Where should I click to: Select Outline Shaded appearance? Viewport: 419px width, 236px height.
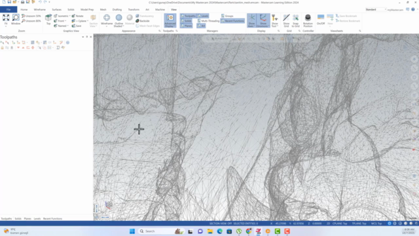pyautogui.click(x=118, y=20)
